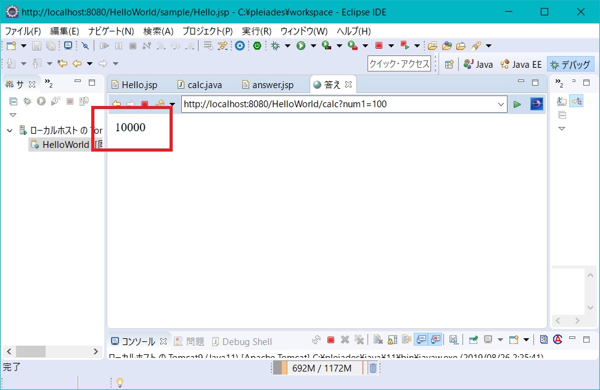
Task: Click the open in external browser globe icon
Action: click(x=536, y=104)
